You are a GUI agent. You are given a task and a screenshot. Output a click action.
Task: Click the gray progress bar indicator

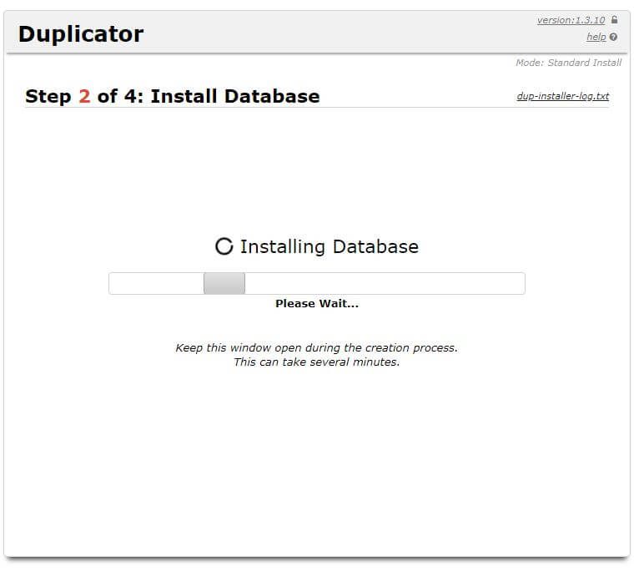pyautogui.click(x=224, y=283)
